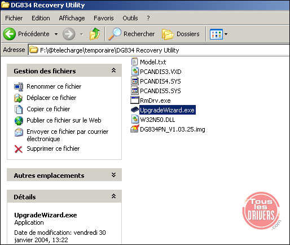
Task: Toggle the Dossiers folders pane
Action: [x=181, y=34]
